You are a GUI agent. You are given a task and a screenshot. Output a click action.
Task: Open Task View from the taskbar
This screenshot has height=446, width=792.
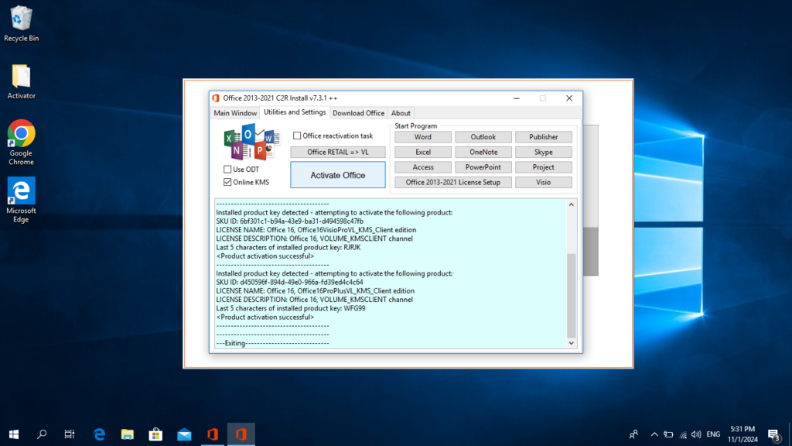70,434
